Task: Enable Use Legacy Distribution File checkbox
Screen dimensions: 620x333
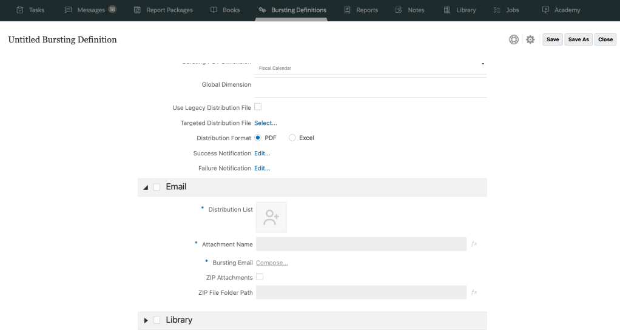Action: (258, 107)
